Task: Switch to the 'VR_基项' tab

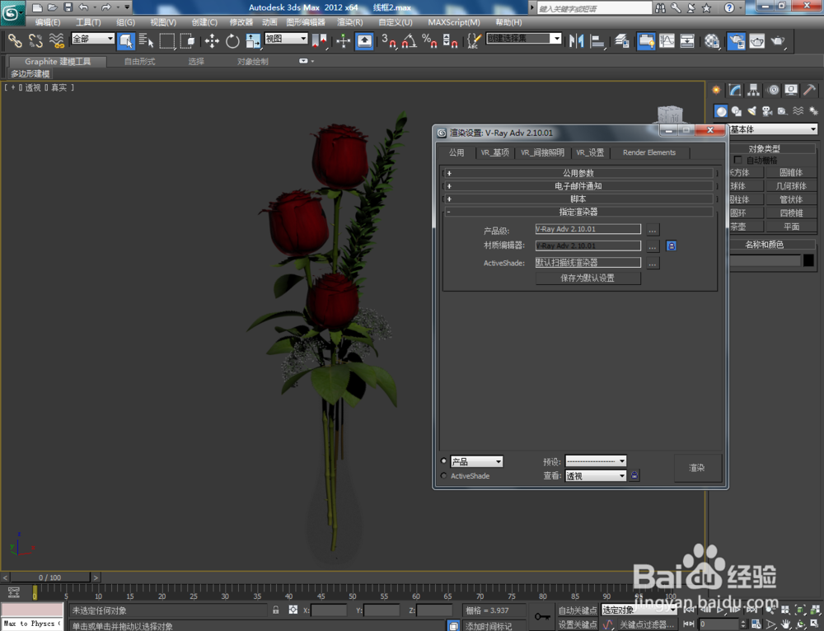Action: click(x=495, y=152)
